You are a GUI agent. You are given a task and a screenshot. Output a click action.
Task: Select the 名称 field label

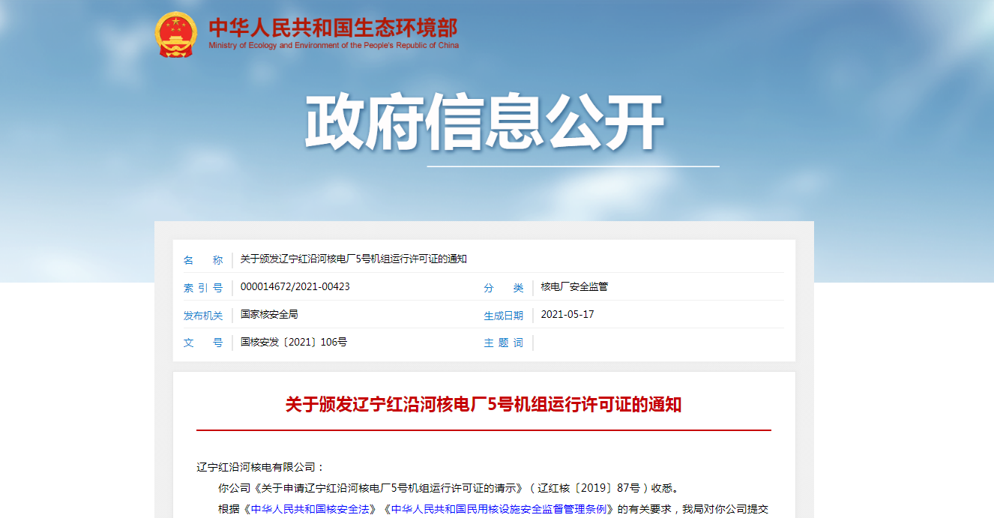[x=203, y=260]
